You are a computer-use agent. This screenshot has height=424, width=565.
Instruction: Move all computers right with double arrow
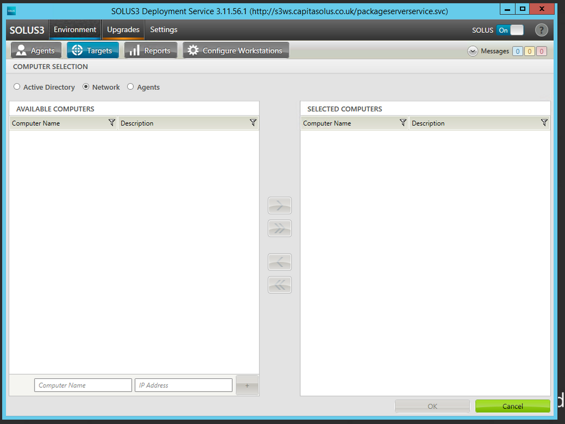click(x=280, y=228)
